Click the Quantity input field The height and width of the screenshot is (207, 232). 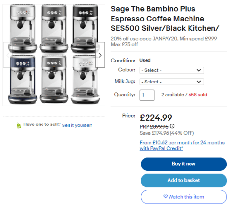point(147,95)
